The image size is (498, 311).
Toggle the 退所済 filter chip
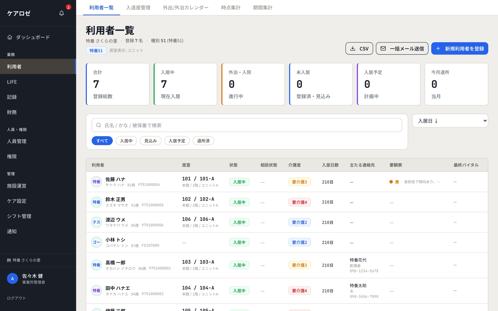coord(203,141)
